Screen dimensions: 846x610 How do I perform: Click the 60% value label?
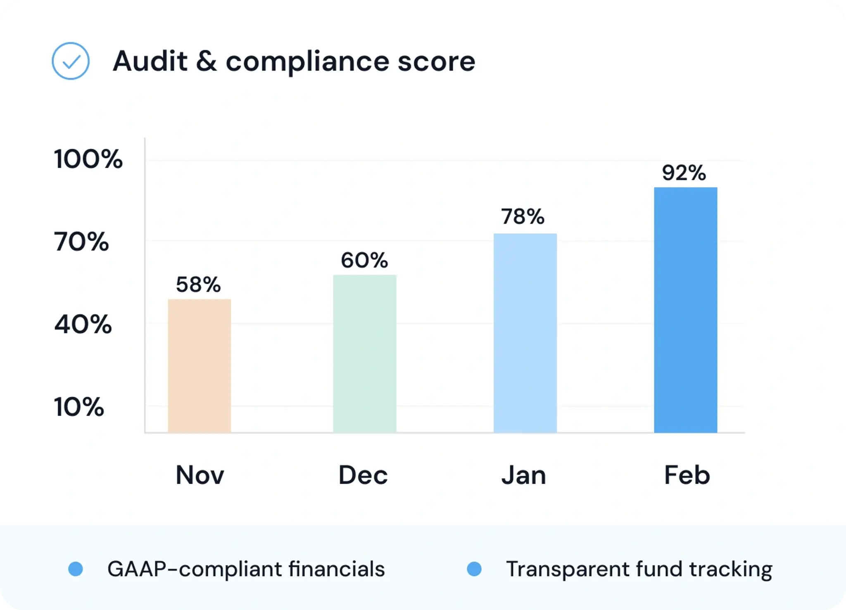pos(364,260)
